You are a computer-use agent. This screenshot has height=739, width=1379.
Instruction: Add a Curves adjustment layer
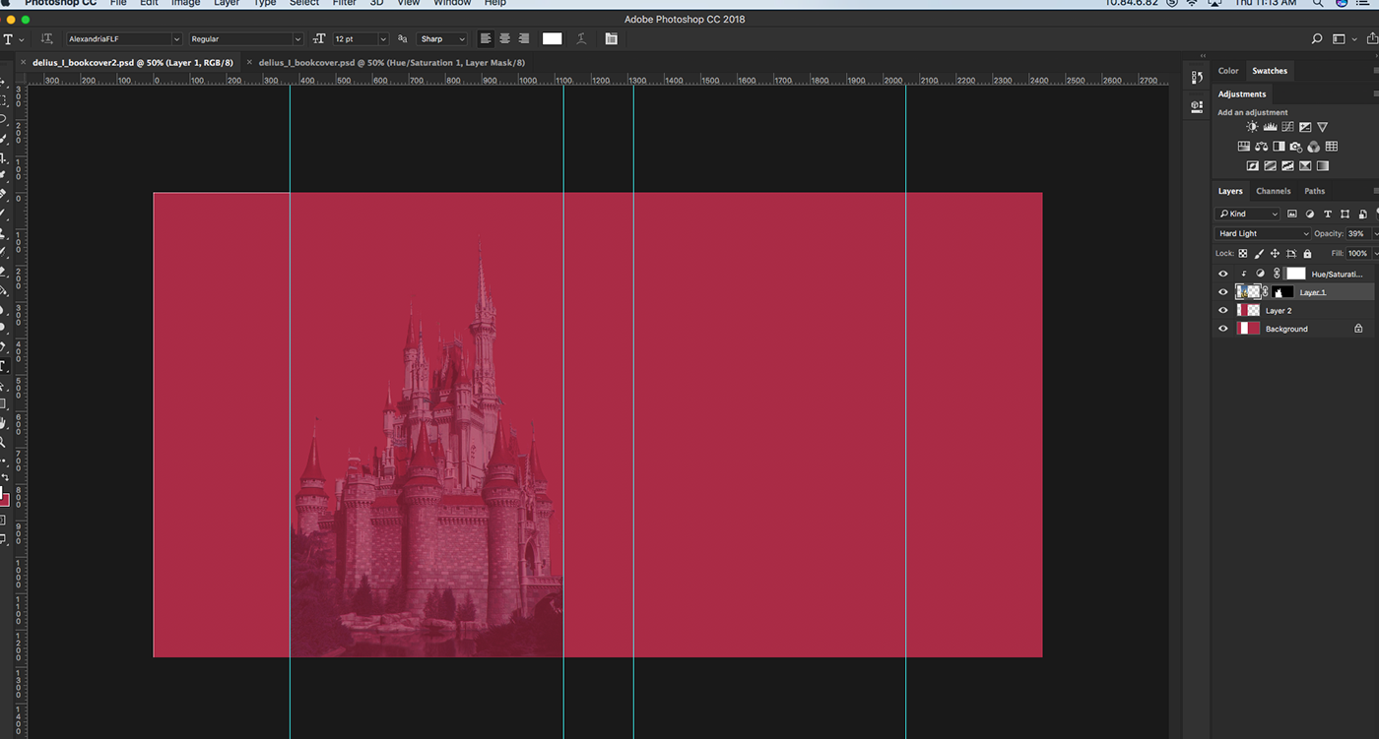coord(1287,127)
